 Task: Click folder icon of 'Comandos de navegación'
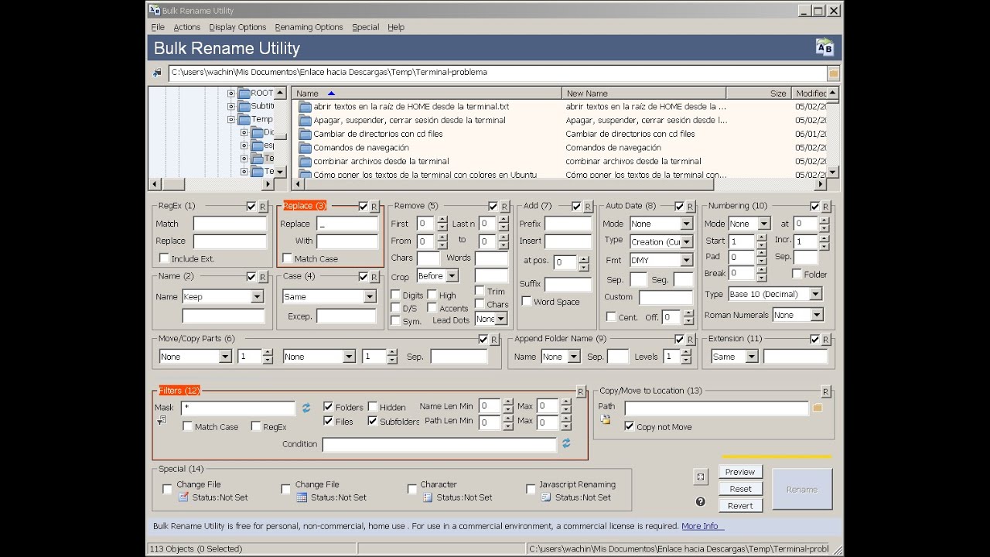[305, 148]
